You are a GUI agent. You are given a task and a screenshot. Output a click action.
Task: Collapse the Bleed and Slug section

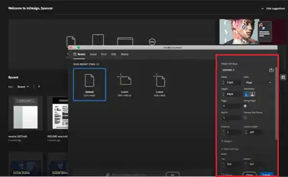click(230, 149)
